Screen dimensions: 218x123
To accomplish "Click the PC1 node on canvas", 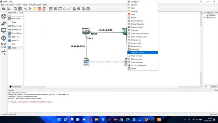I will [86, 63].
